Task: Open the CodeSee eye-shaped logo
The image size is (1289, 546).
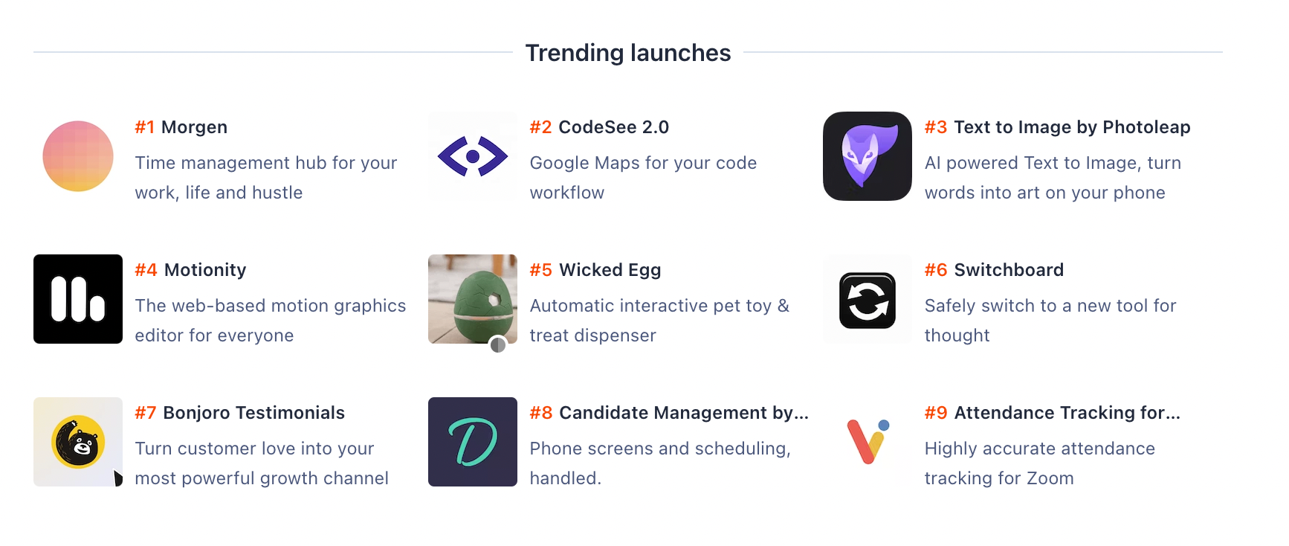Action: point(473,156)
